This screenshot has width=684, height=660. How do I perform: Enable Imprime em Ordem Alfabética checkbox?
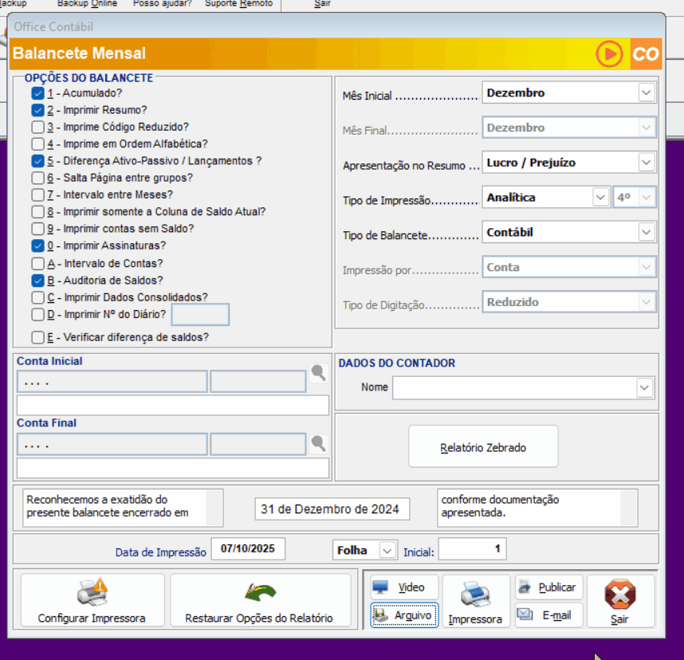pyautogui.click(x=37, y=144)
